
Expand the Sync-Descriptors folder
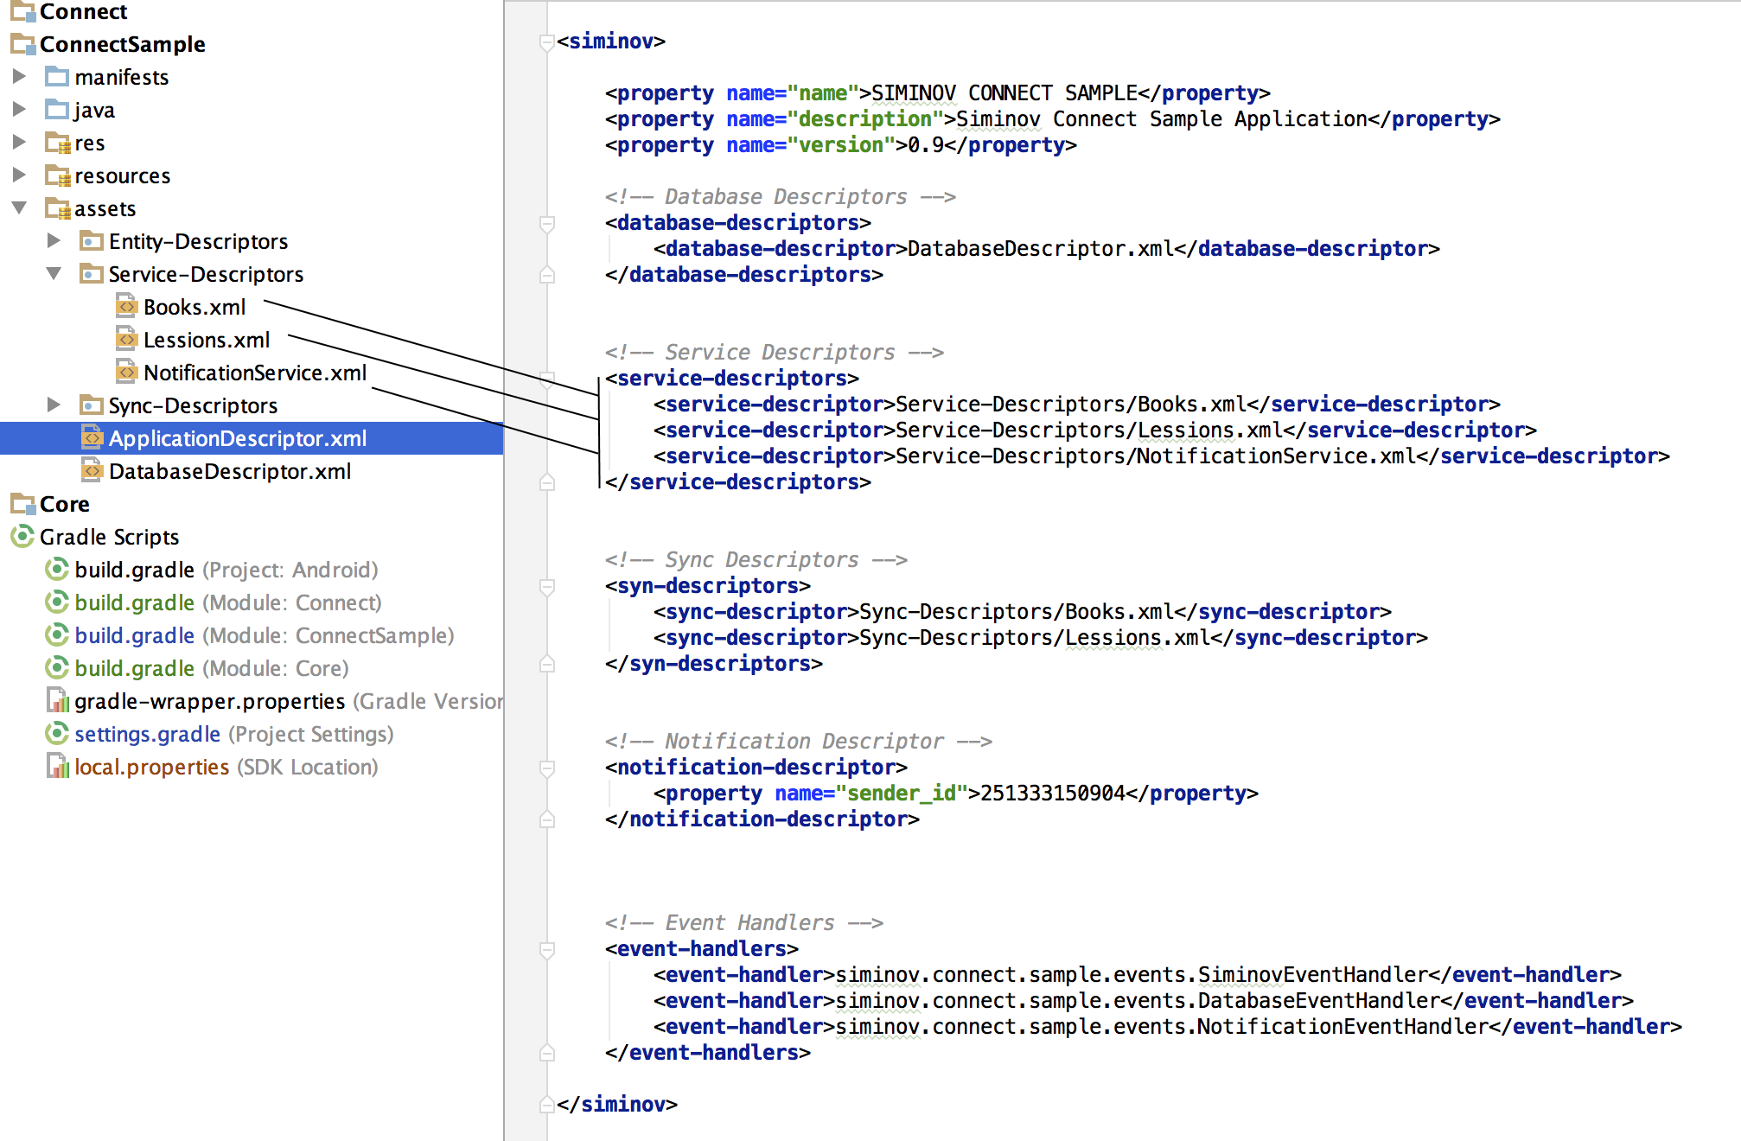coord(54,405)
